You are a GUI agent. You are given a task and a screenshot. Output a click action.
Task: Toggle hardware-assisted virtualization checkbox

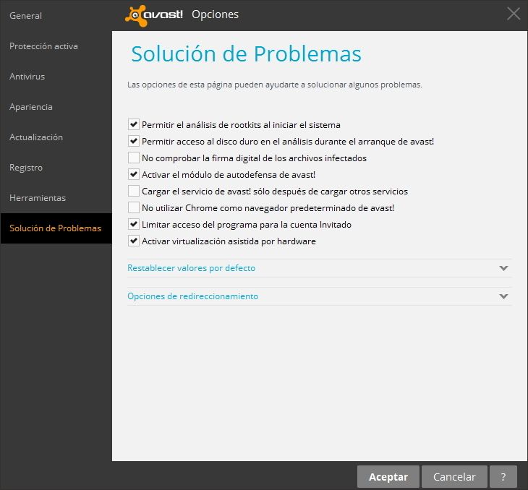pos(134,241)
